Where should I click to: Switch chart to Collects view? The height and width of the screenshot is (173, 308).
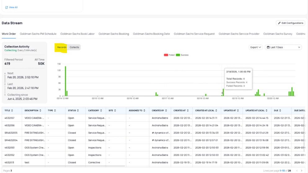coord(74,47)
